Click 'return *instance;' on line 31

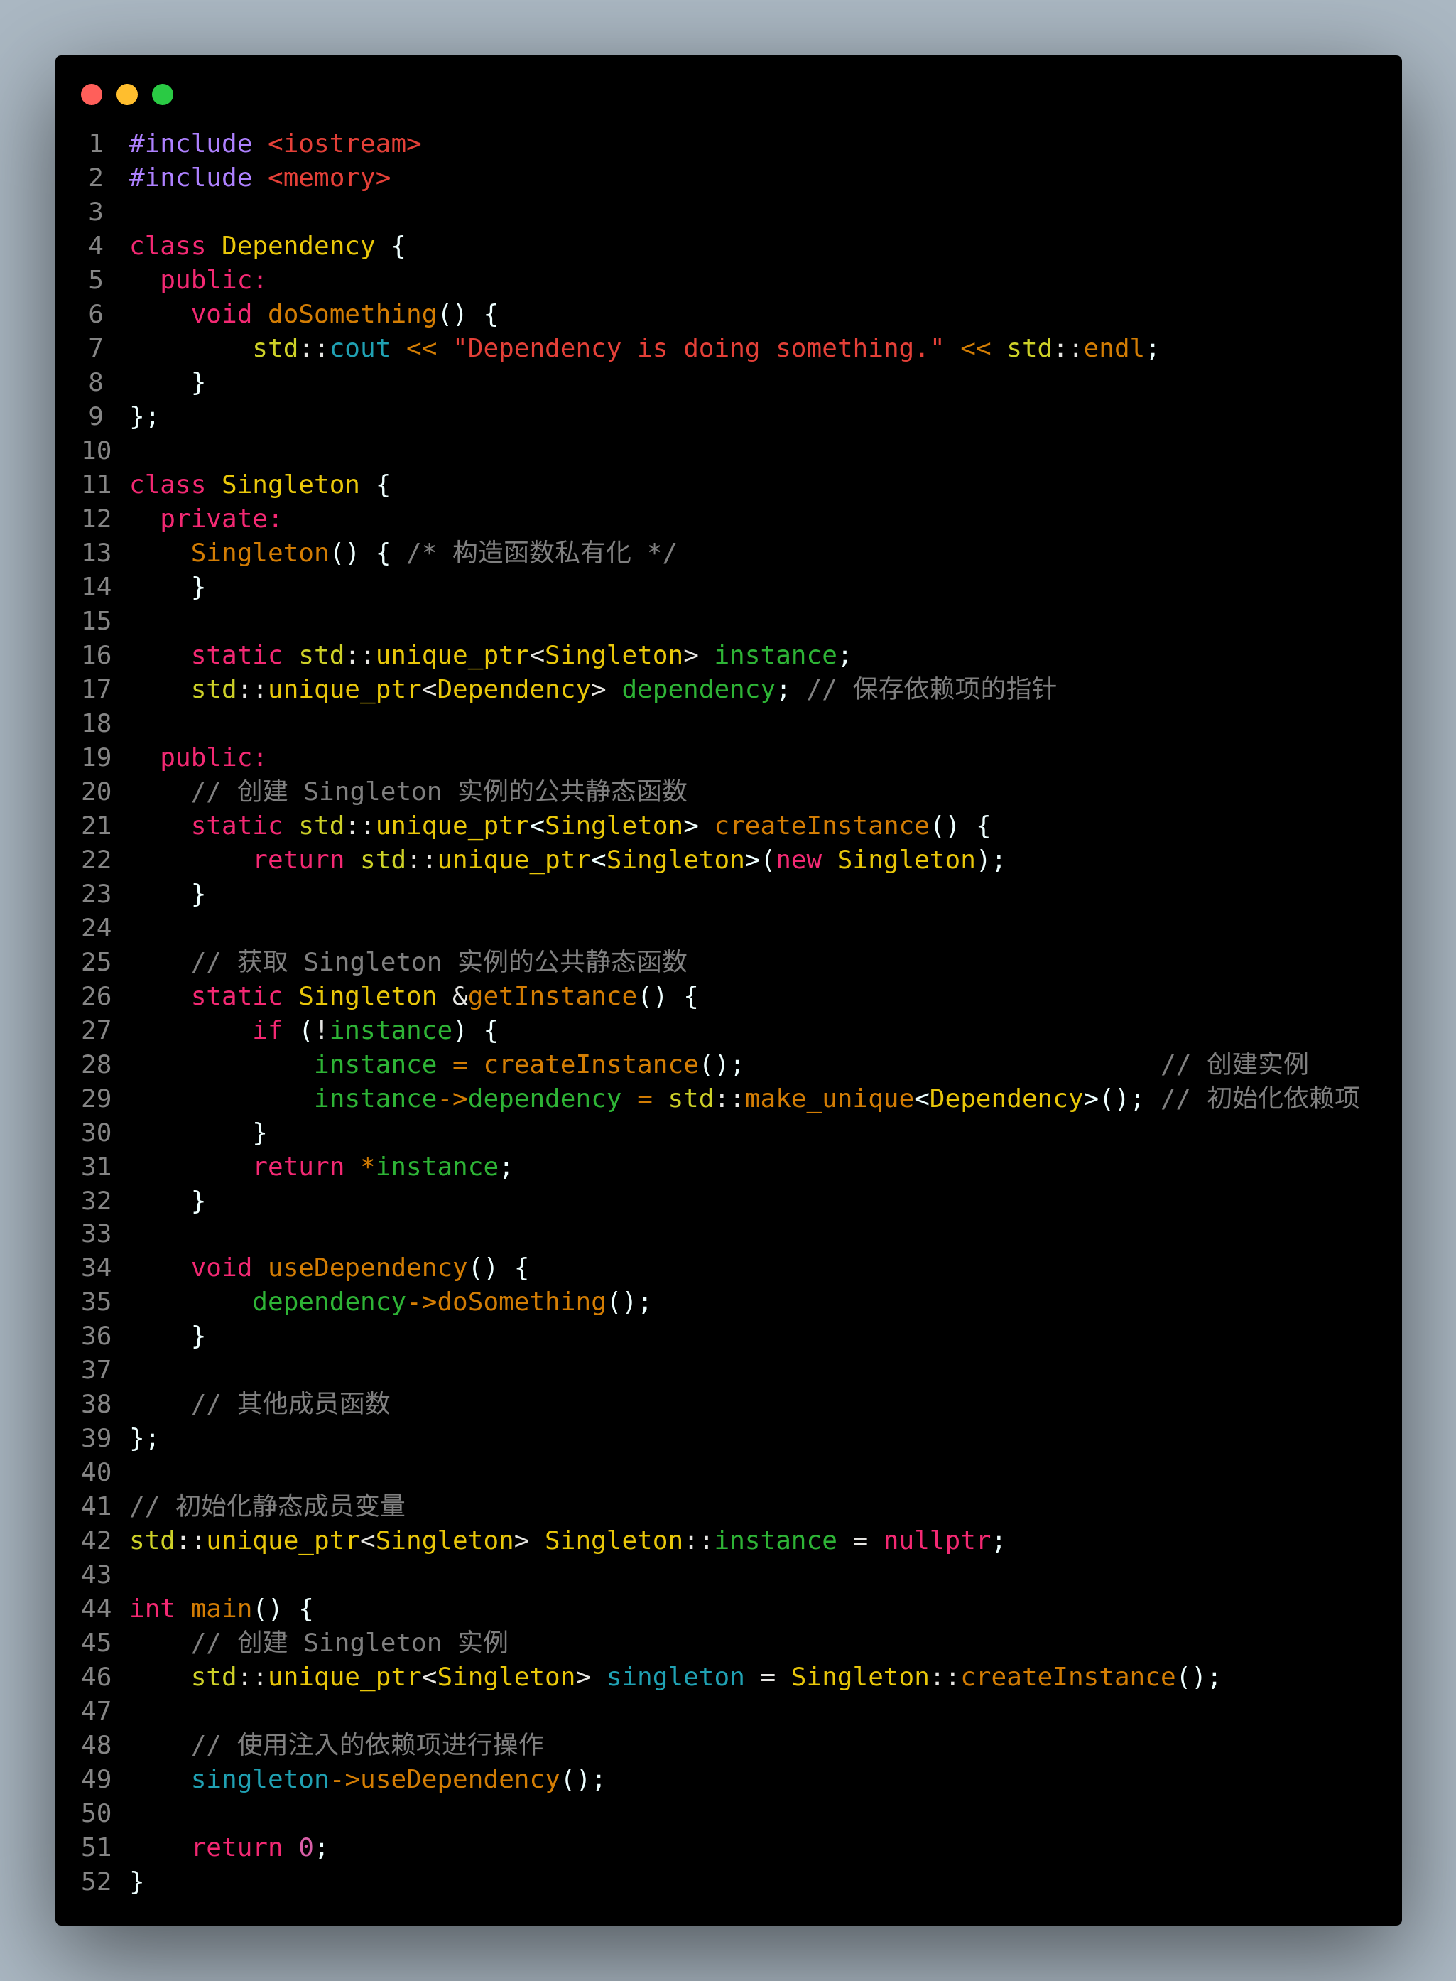pyautogui.click(x=383, y=1167)
